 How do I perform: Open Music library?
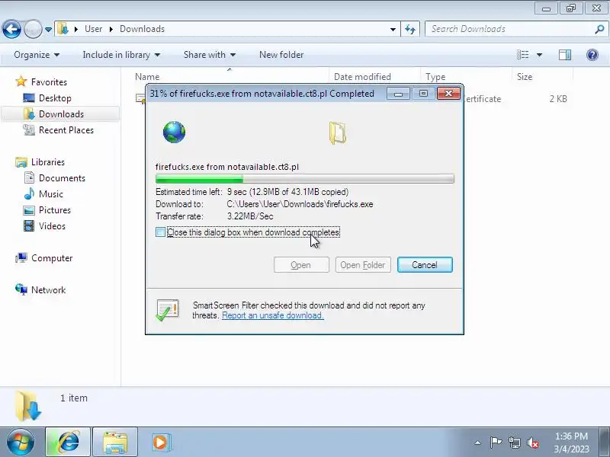[43, 194]
